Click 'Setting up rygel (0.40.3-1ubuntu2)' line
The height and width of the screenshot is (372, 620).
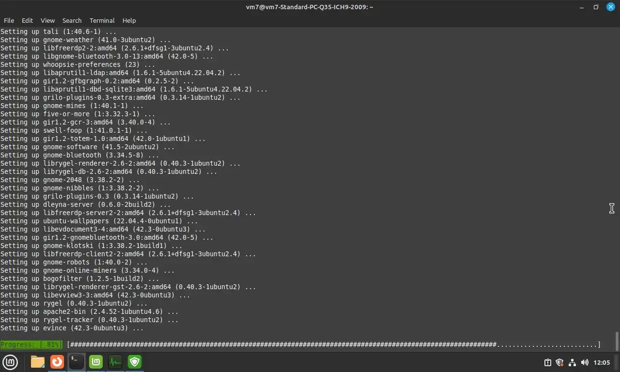74,303
